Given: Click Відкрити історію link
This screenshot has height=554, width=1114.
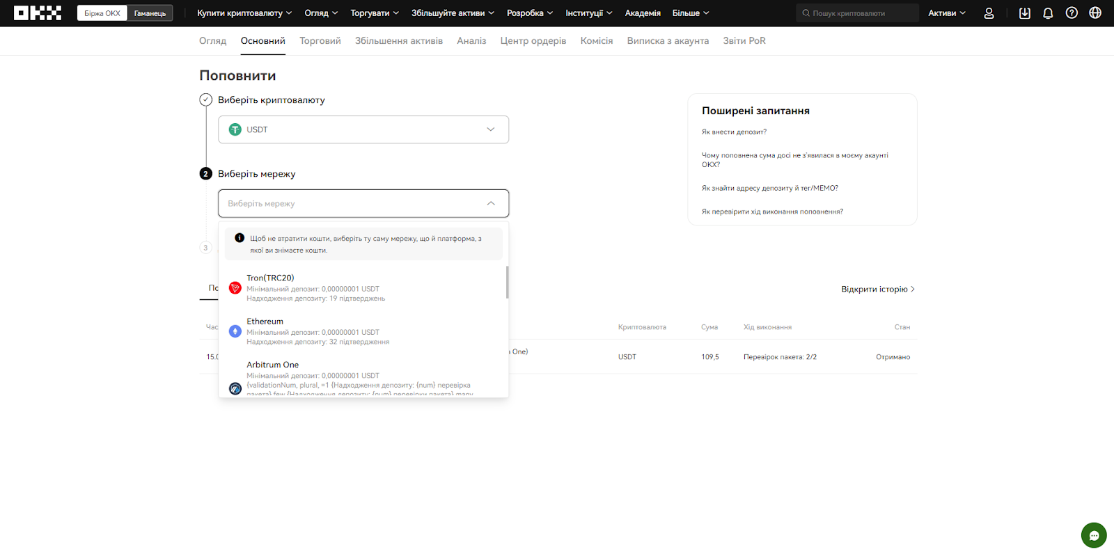Looking at the screenshot, I should (x=878, y=289).
